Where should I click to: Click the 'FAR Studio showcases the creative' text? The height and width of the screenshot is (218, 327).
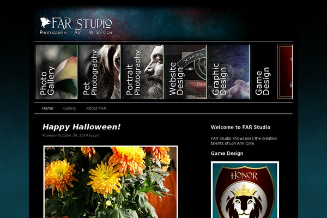click(244, 138)
